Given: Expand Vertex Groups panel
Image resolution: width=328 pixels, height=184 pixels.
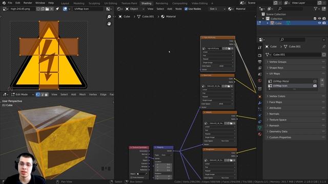Looking at the screenshot, I should pyautogui.click(x=295, y=62).
